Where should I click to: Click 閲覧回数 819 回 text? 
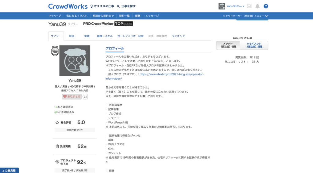coord(247,57)
